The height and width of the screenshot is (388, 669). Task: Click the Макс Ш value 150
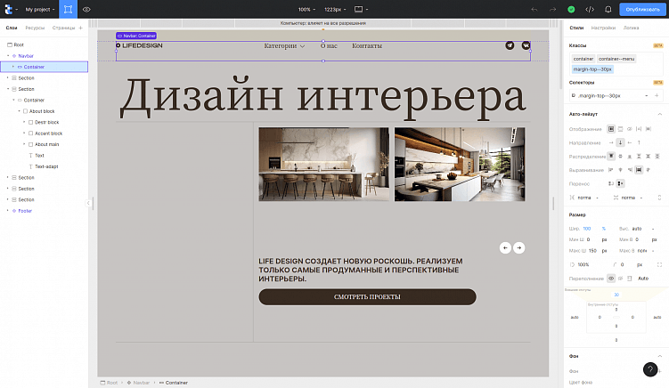pyautogui.click(x=592, y=251)
